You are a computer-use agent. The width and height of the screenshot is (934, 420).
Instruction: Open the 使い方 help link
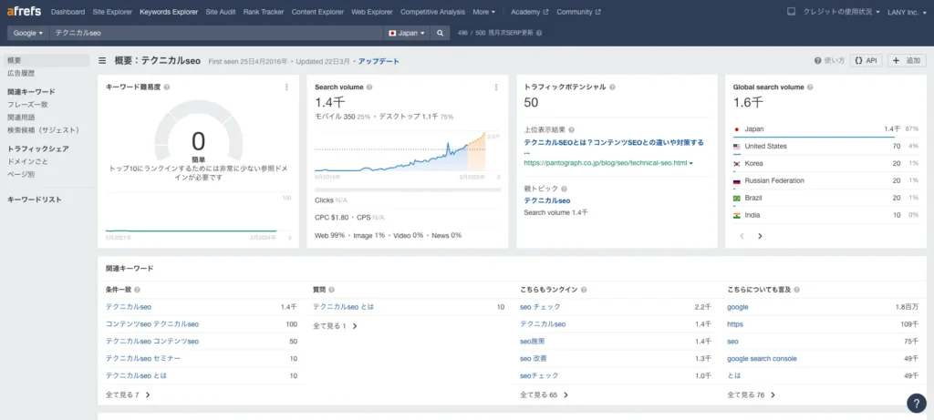pos(829,61)
